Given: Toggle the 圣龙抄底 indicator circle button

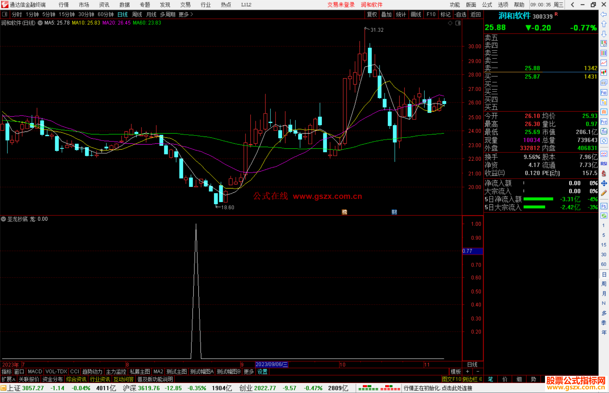Looking at the screenshot, I should [3, 219].
